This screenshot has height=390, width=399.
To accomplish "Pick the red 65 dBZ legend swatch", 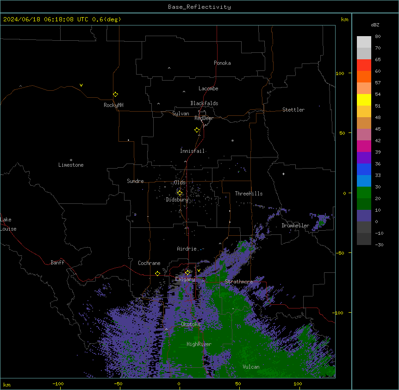I will [364, 65].
